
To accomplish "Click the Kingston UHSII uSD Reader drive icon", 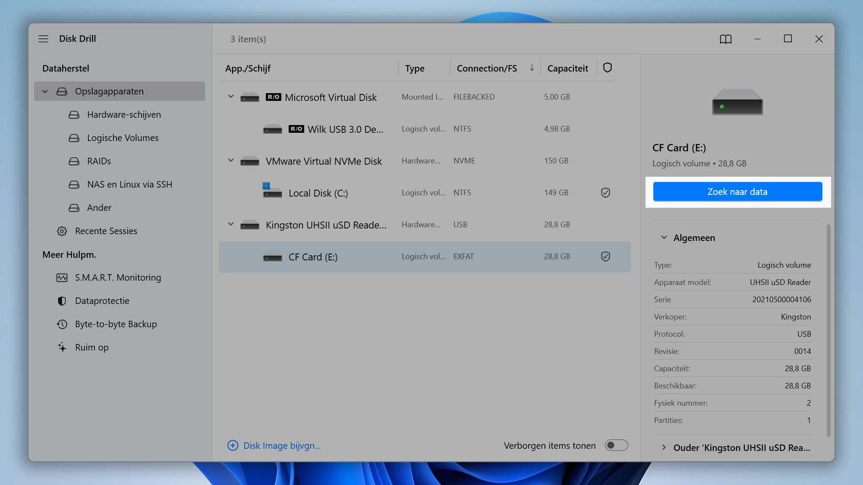I will tap(250, 225).
